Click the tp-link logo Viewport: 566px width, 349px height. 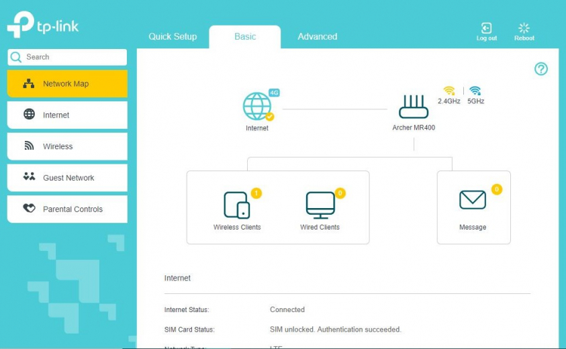pyautogui.click(x=43, y=25)
